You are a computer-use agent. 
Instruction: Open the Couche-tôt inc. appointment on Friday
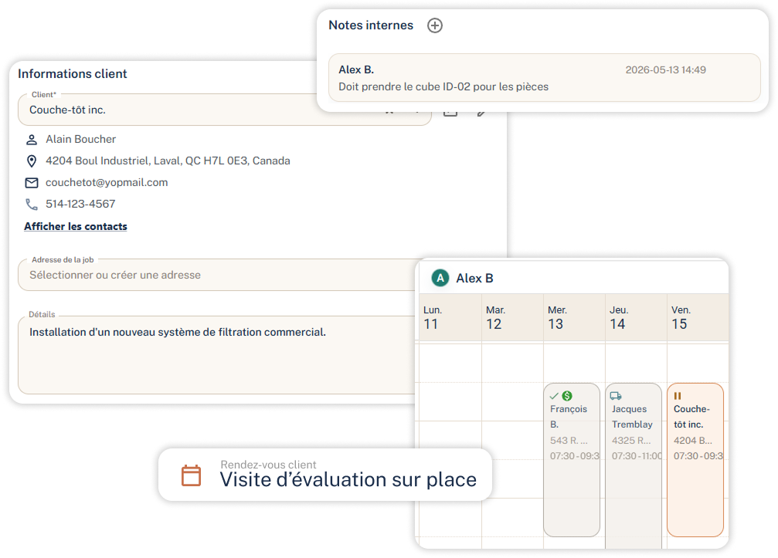click(x=695, y=459)
